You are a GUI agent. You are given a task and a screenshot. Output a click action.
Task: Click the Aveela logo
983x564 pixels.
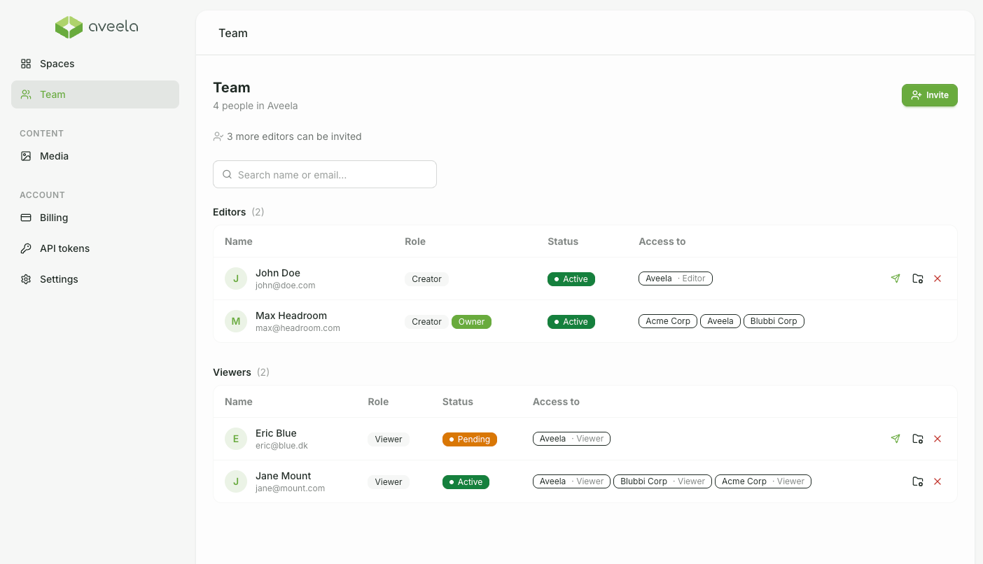click(97, 27)
